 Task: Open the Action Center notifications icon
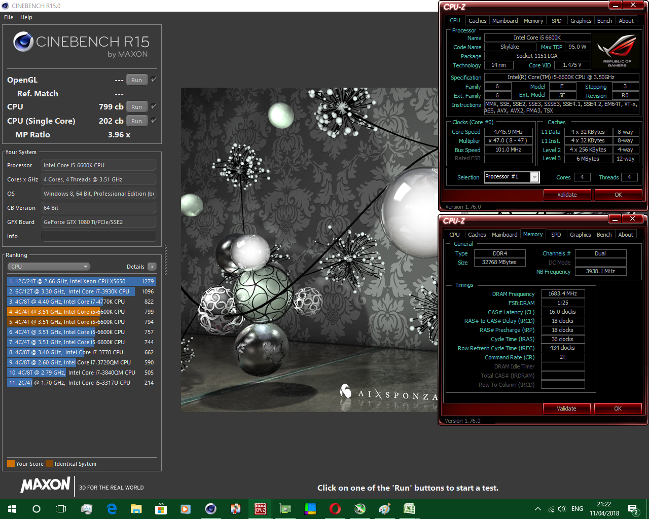633,509
